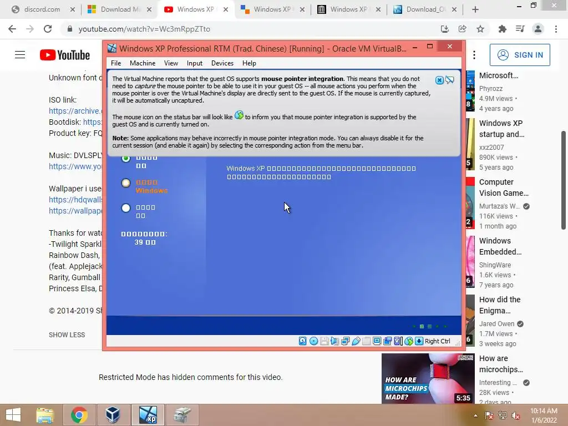Open the Help menu in VirtualBox

point(249,63)
